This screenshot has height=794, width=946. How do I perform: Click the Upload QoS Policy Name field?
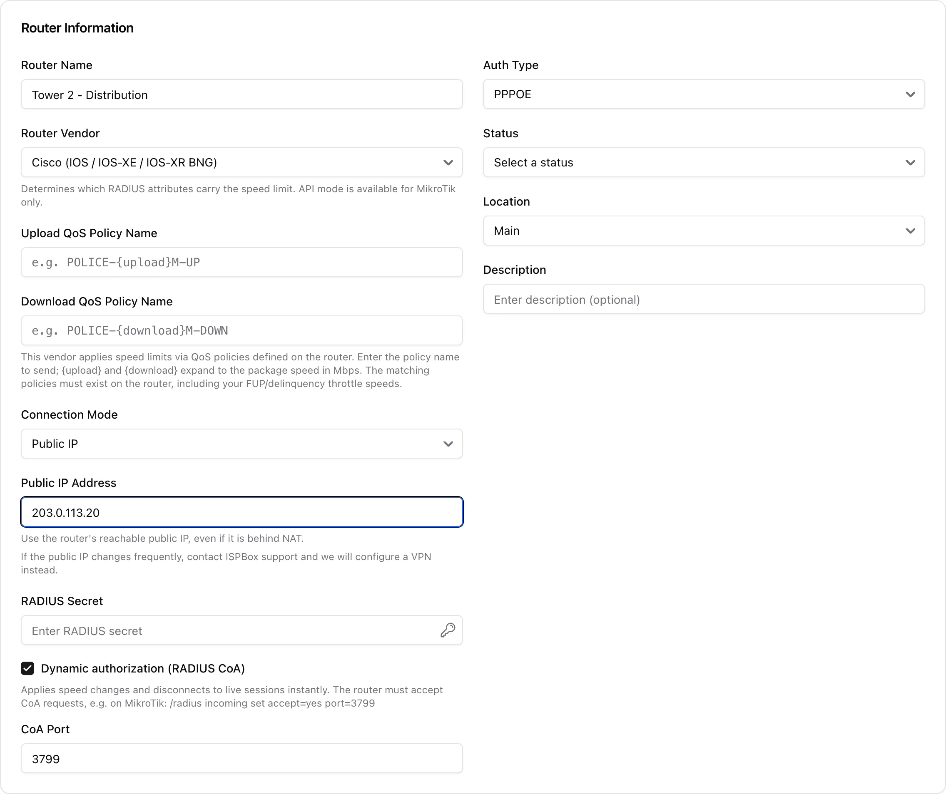tap(242, 262)
